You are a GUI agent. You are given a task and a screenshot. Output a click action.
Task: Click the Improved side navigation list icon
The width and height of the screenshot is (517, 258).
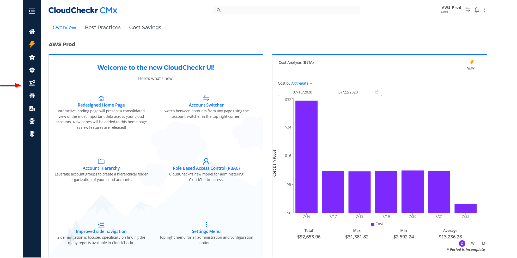101,224
